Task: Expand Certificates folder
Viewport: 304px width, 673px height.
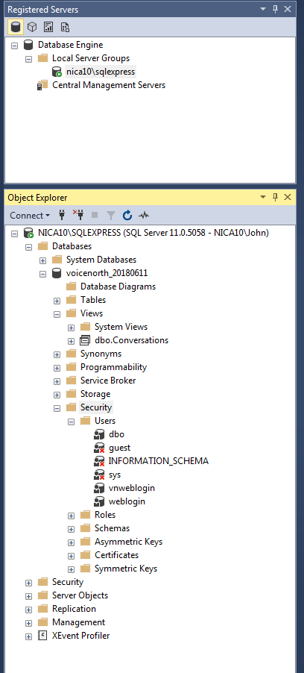Action: 72,556
